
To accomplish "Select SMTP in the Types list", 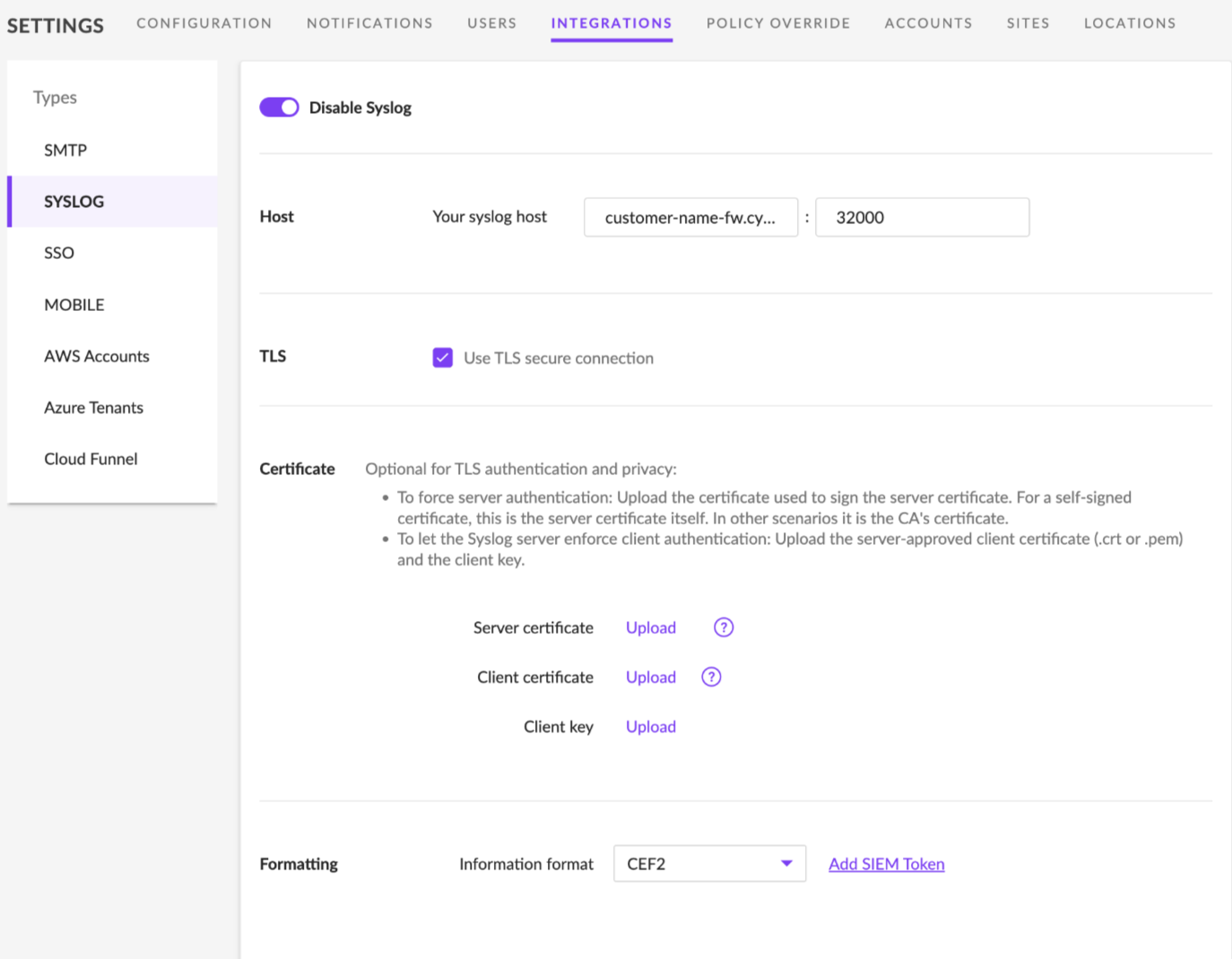I will (x=65, y=150).
